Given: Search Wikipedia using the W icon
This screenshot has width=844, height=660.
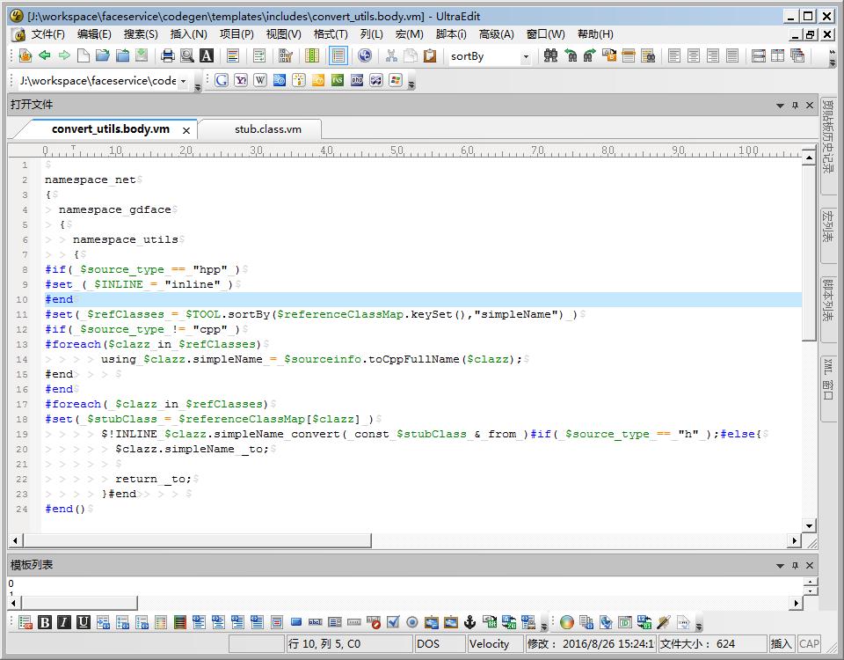Looking at the screenshot, I should [260, 80].
